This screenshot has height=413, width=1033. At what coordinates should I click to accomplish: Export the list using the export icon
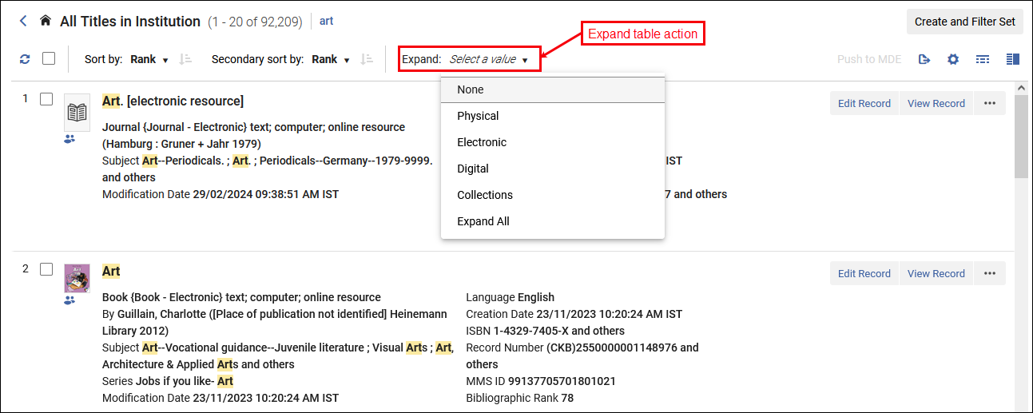coord(924,59)
